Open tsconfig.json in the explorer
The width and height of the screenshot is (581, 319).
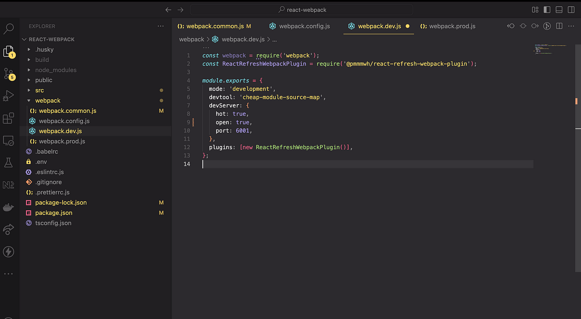coord(53,223)
